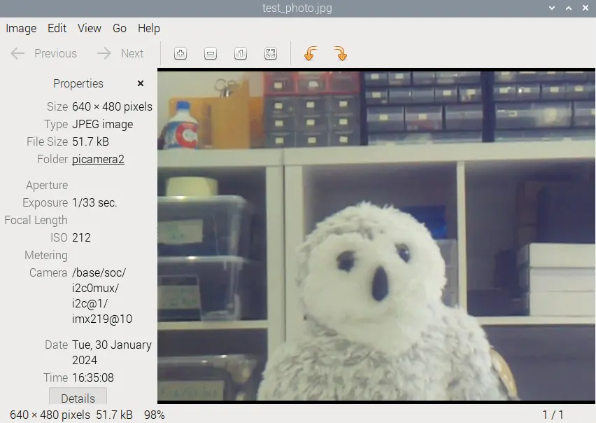Screen dimensions: 596x423
Task: Open the Help menu
Action: (x=148, y=29)
